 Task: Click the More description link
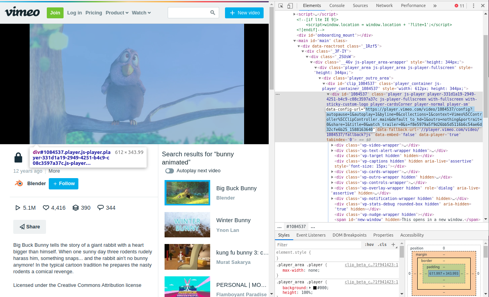pyautogui.click(x=54, y=171)
